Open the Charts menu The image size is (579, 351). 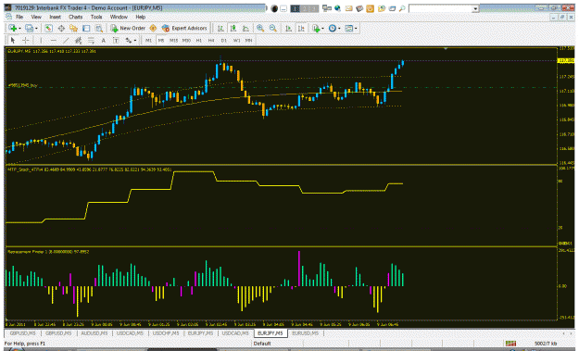75,17
